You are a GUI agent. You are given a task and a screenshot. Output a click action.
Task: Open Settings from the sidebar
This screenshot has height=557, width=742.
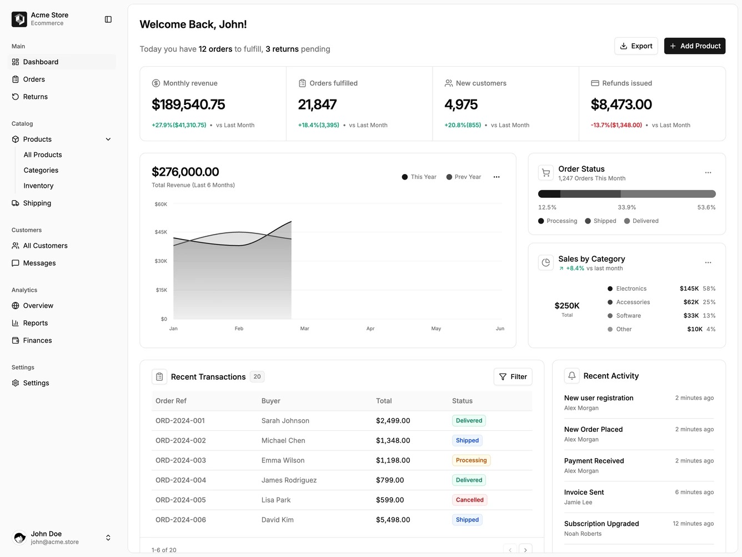click(62, 383)
